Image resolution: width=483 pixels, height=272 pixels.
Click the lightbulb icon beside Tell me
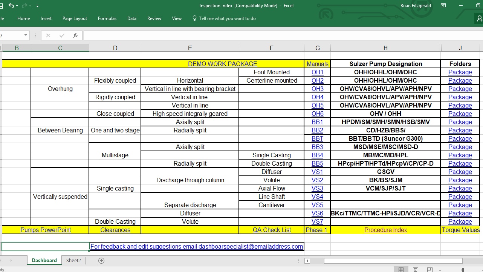pyautogui.click(x=194, y=18)
